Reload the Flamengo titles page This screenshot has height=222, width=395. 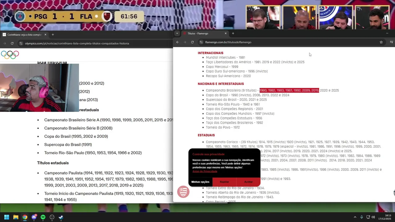(192, 42)
